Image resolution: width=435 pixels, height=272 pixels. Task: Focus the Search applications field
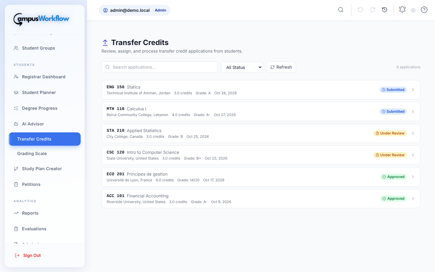(x=159, y=67)
